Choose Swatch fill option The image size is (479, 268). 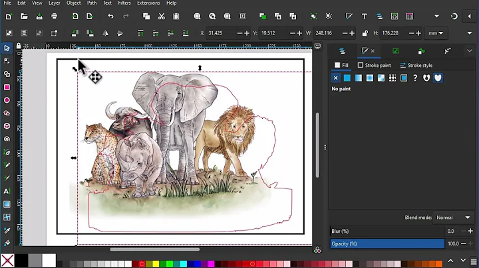tap(404, 78)
